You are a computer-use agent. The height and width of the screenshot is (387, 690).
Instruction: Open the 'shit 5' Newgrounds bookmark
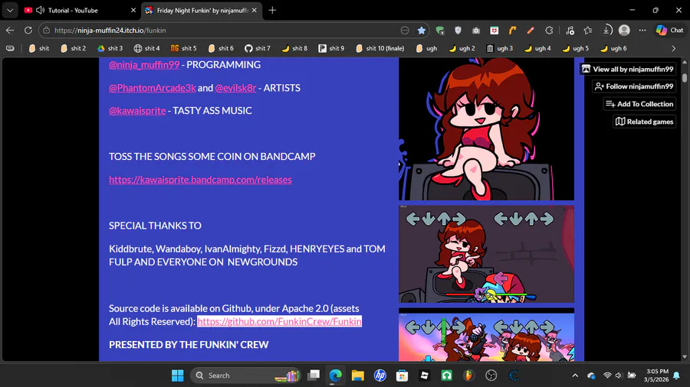pyautogui.click(x=184, y=48)
